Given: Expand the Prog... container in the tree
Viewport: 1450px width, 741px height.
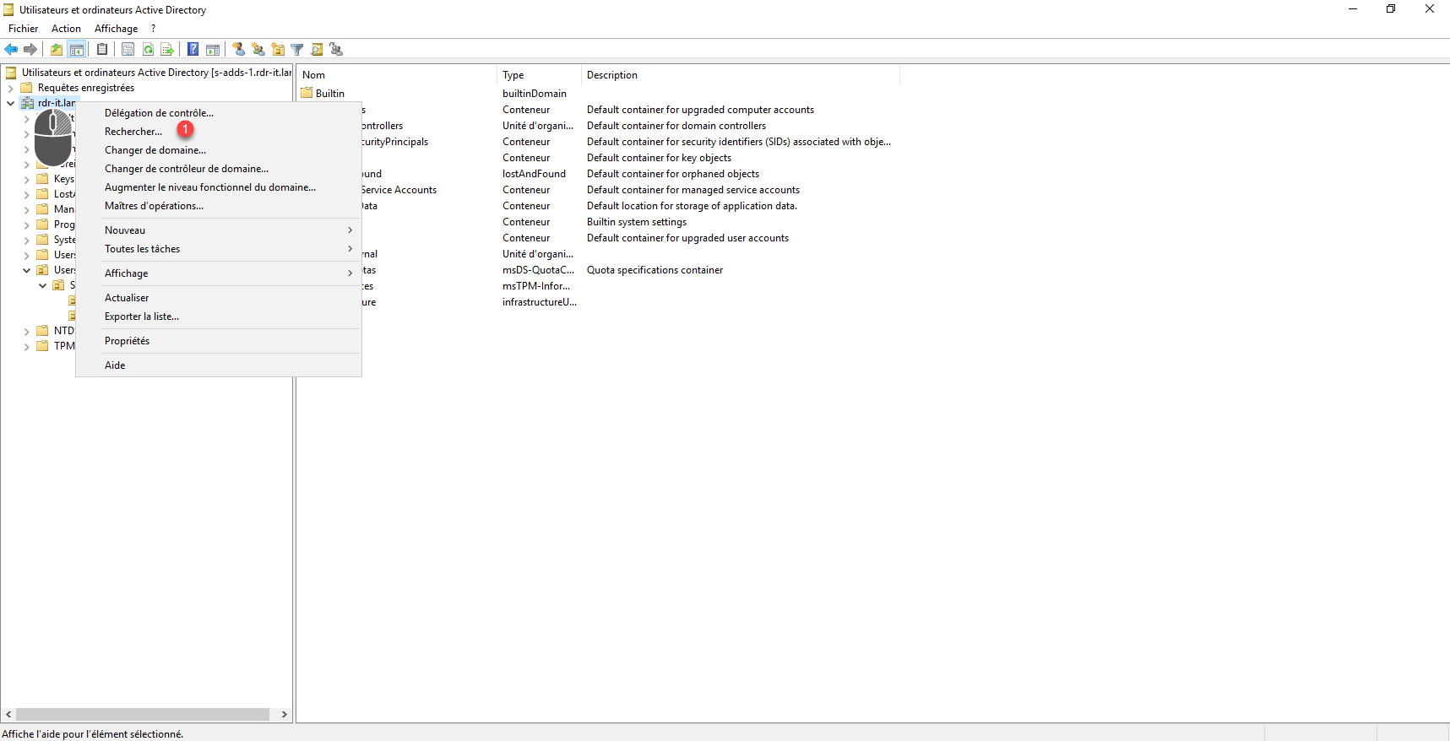Looking at the screenshot, I should pyautogui.click(x=26, y=224).
